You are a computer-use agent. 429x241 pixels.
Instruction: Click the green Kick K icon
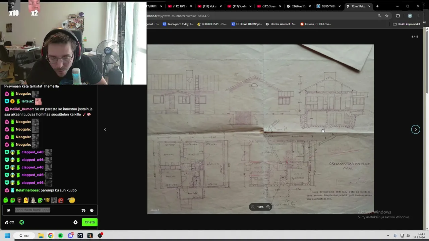[21, 222]
